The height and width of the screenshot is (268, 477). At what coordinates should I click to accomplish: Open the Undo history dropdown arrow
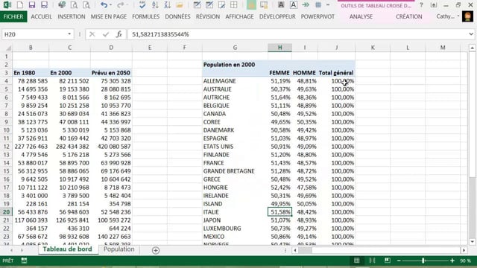click(110, 5)
